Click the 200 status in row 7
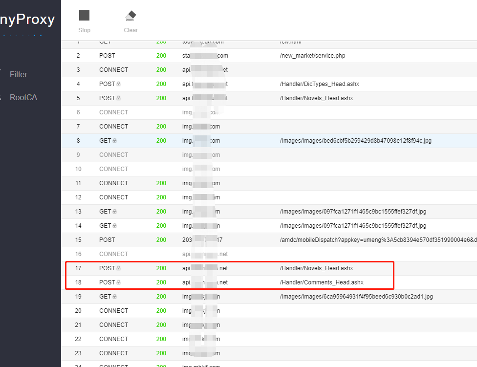The image size is (477, 367). point(161,127)
